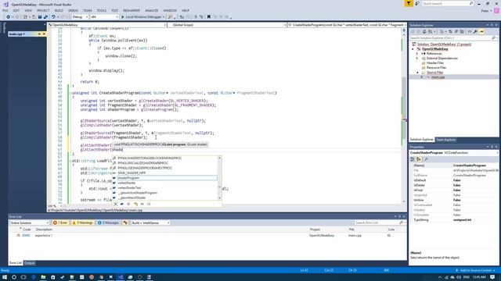
Task: Select Header Files folder in Solution Explorer
Action: tap(435, 63)
